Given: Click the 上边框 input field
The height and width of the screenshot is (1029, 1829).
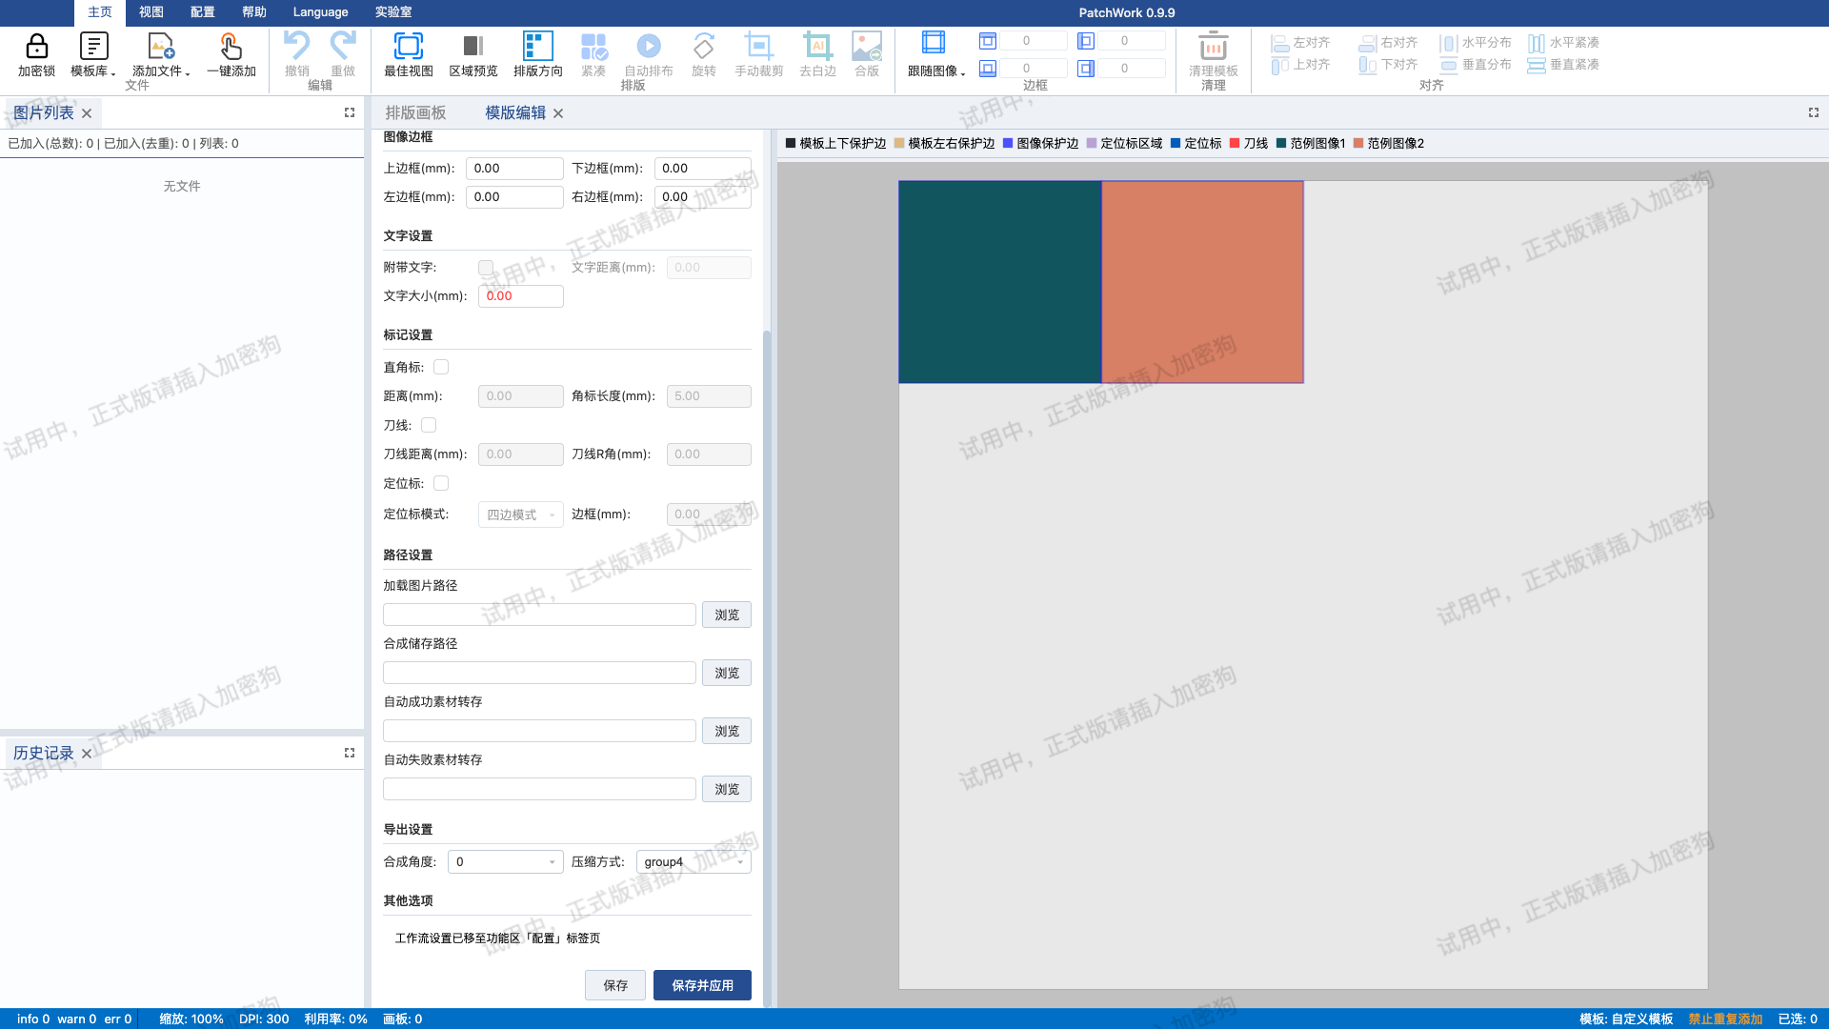Looking at the screenshot, I should coord(514,169).
